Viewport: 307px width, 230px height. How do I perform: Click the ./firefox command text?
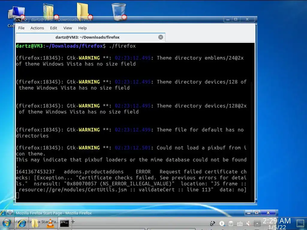pos(122,46)
